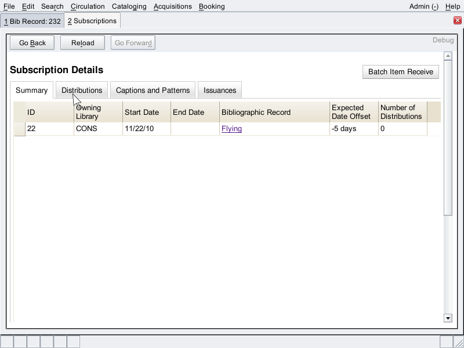This screenshot has height=348, width=464.
Task: Expand the Admin (-) menu
Action: point(423,6)
